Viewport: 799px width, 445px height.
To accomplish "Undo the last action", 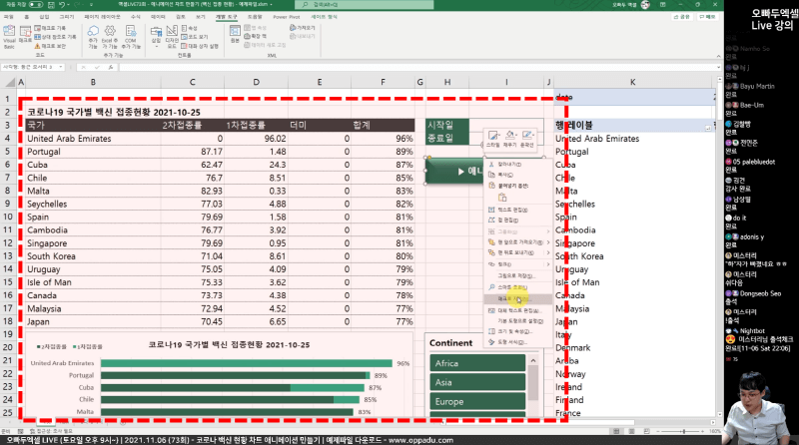I will point(62,5).
